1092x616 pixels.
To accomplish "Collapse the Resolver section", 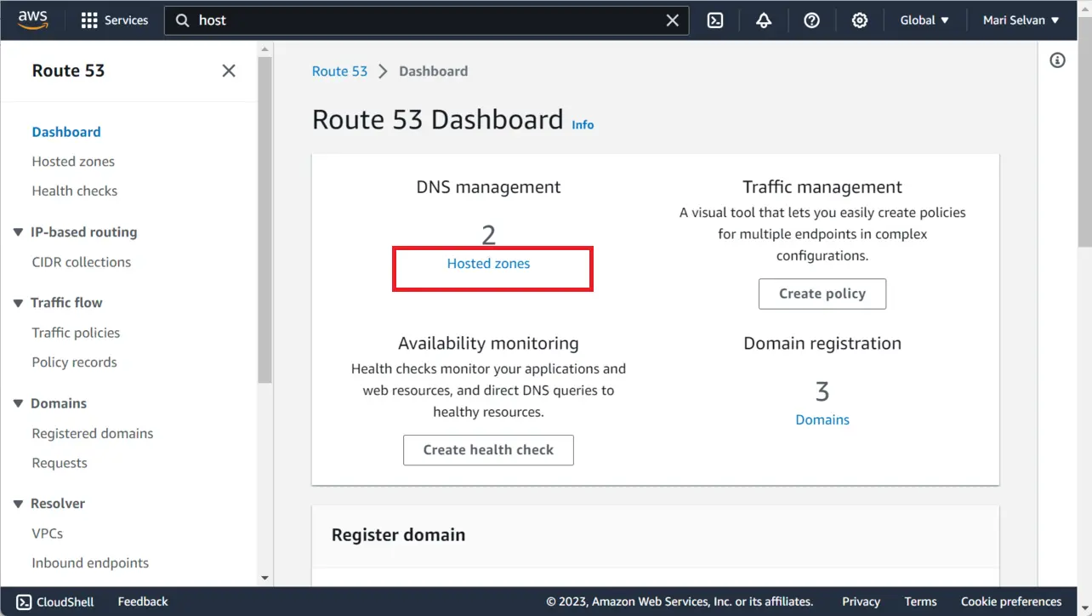I will coord(18,504).
